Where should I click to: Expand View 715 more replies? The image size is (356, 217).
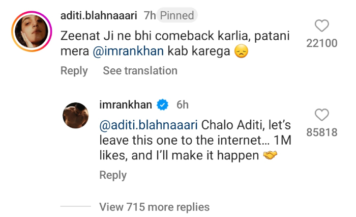click(154, 207)
